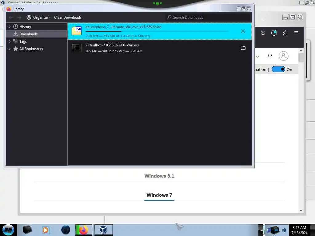The image size is (315, 236).
Task: Go back in the Library window
Action: 11,18
